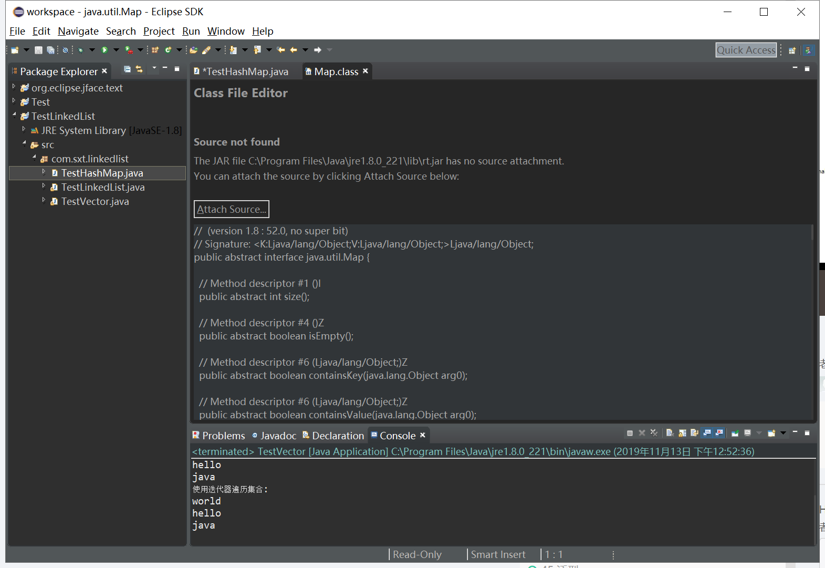Image resolution: width=825 pixels, height=568 pixels.
Task: Click the New Java Package icon
Action: (155, 50)
